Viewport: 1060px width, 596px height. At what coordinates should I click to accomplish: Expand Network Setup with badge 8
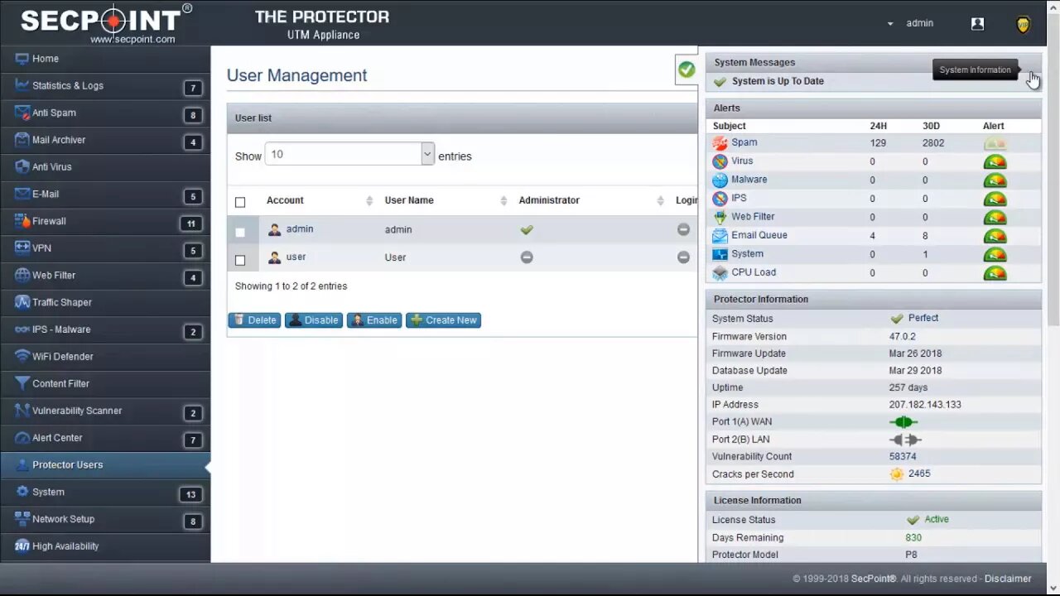[105, 520]
